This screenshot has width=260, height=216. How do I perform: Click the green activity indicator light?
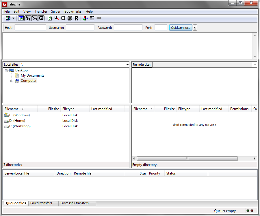pos(248,211)
